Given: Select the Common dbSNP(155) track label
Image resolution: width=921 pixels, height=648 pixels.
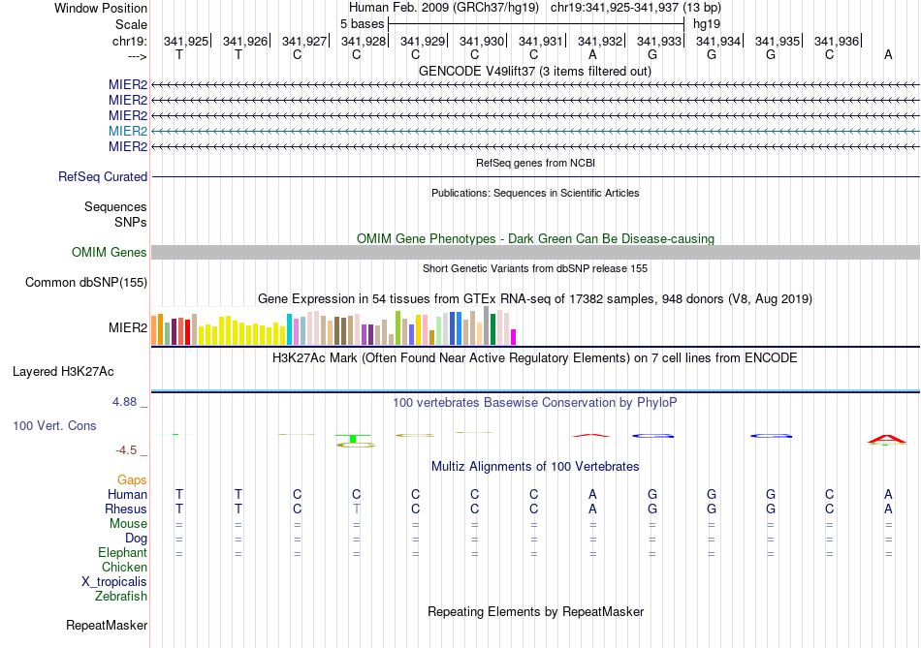Looking at the screenshot, I should click(x=86, y=282).
